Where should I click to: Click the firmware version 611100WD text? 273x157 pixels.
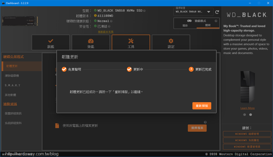tap(105, 16)
